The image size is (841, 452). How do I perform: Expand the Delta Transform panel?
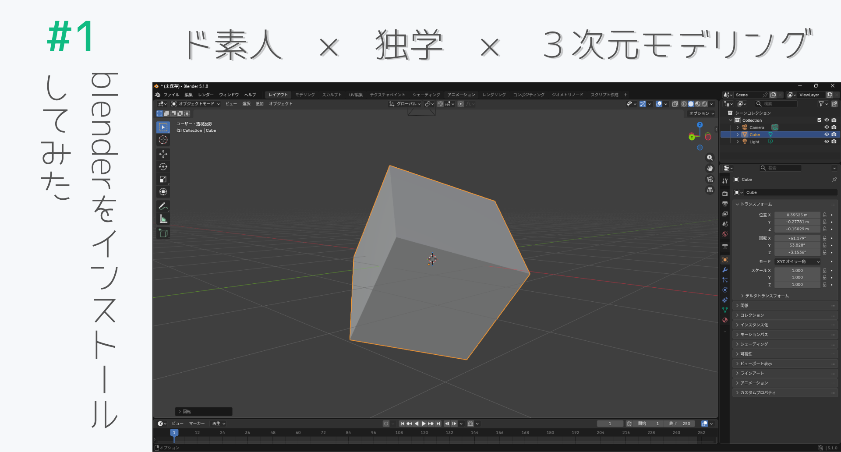tap(767, 296)
